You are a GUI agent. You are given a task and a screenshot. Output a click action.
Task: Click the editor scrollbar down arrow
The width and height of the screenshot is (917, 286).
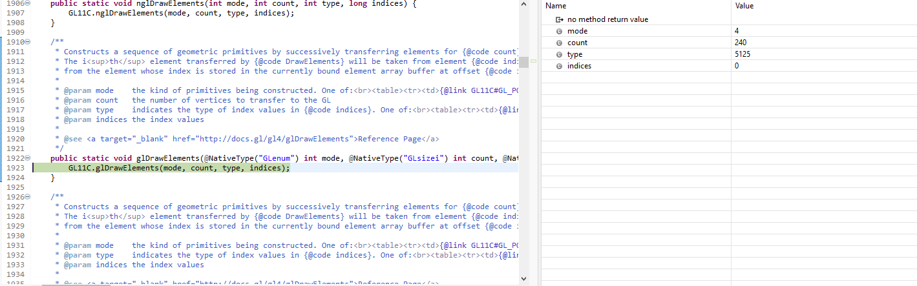pos(523,278)
